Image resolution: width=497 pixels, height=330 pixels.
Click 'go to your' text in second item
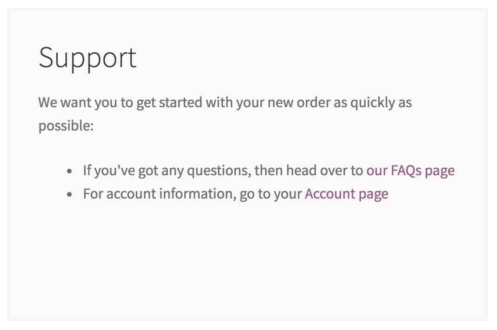pos(271,194)
